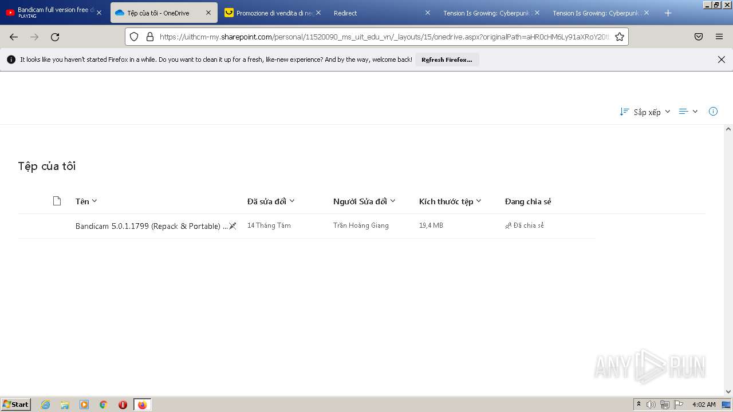Viewport: 733px width, 412px height.
Task: Click the volume speaker tray icon
Action: [651, 405]
